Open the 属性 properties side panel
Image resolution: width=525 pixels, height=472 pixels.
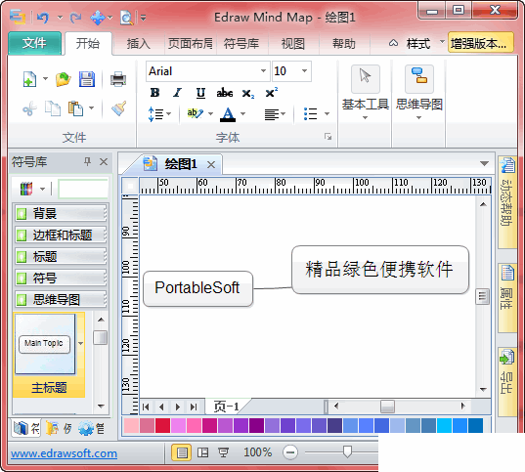pyautogui.click(x=507, y=297)
